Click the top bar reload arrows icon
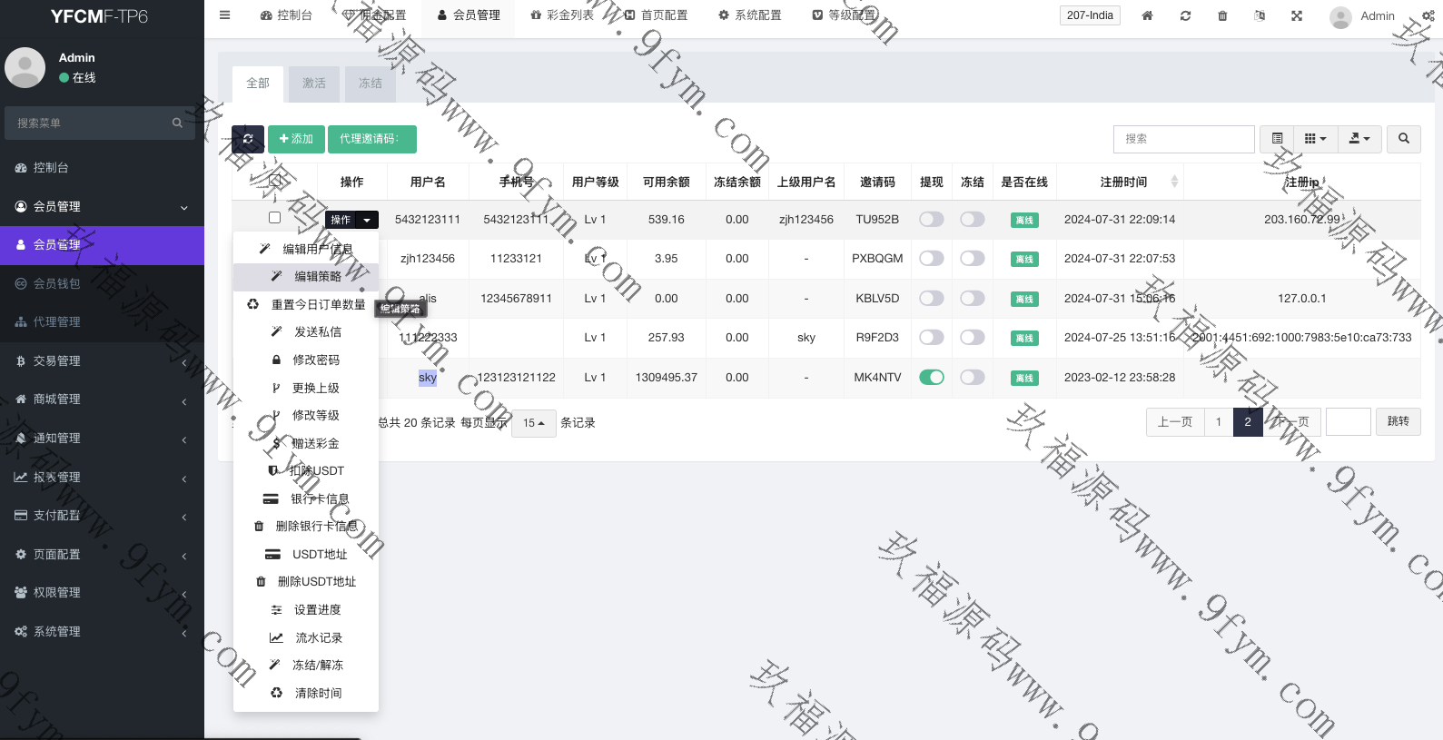1443x740 pixels. coord(1185,15)
